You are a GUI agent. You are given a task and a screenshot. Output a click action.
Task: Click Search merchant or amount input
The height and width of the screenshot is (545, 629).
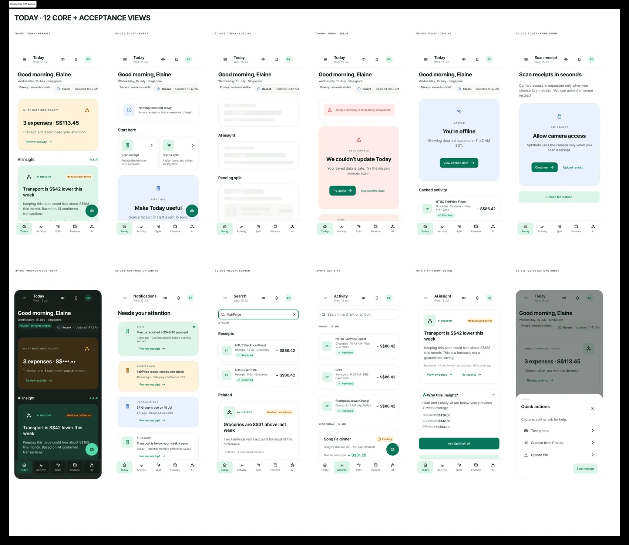[x=359, y=315]
